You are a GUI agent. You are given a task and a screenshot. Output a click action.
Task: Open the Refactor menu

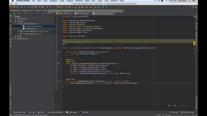coord(79,1)
